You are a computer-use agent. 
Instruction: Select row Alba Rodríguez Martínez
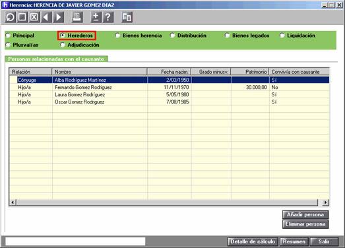(x=170, y=80)
